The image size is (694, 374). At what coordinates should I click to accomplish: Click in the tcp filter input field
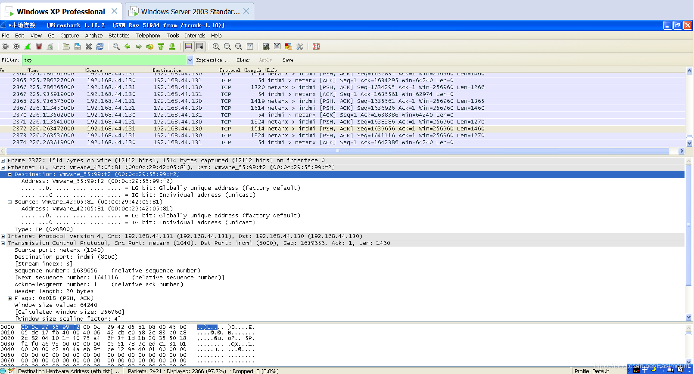(104, 60)
